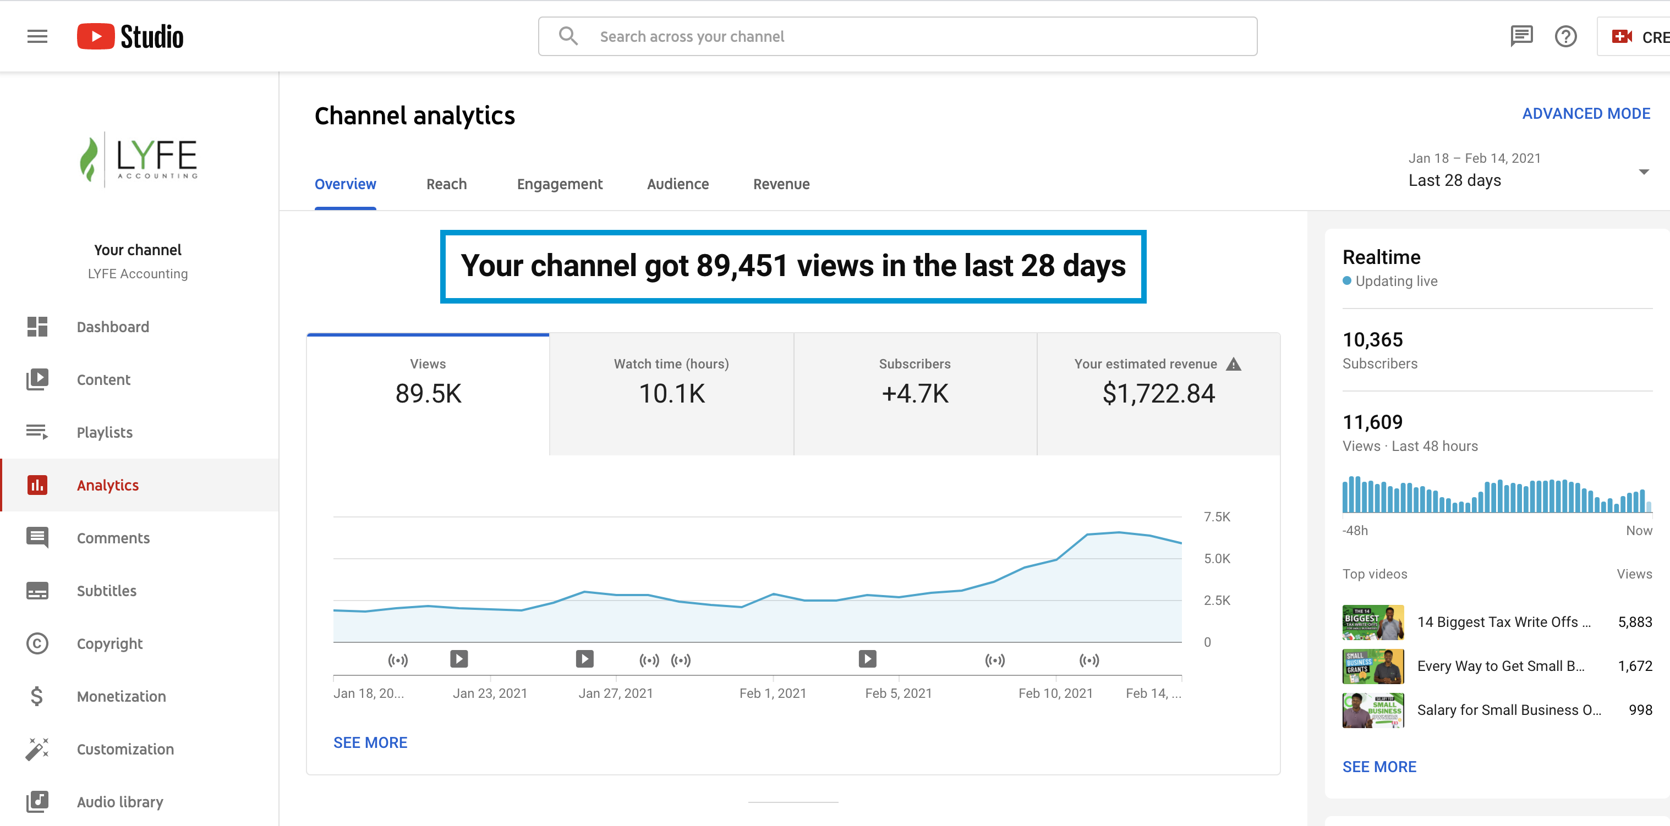Click See More under views chart
1670x826 pixels.
click(370, 742)
